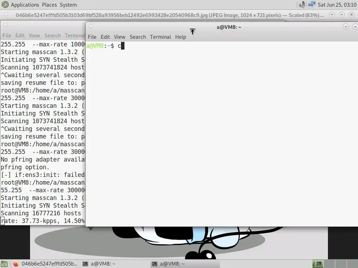Click 'No pfring adapter availa' text line
Screen dimensions: 358x268
[x=43, y=159]
